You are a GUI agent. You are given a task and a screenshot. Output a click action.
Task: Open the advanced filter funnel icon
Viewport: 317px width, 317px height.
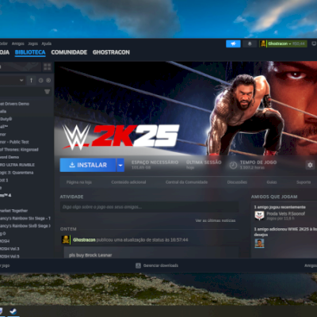click(x=48, y=92)
